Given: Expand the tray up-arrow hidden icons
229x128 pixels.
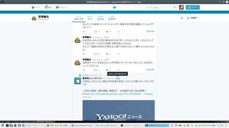Looking at the screenshot, I should click(196, 126).
